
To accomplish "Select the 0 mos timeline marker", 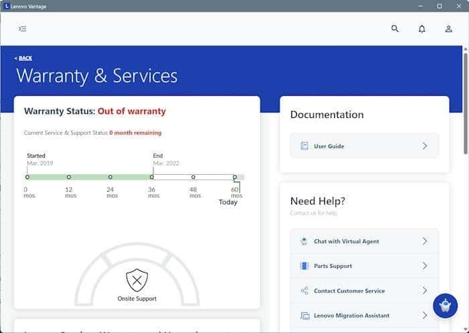I will [x=27, y=177].
